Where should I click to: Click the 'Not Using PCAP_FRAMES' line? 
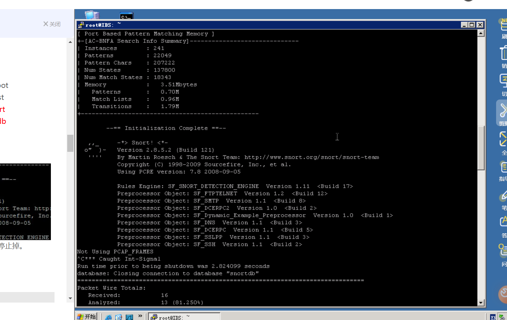tap(115, 252)
